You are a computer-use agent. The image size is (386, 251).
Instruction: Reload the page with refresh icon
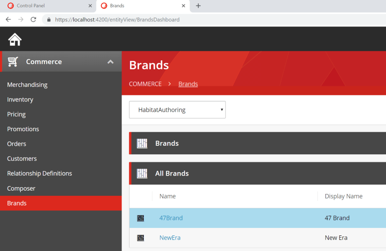(x=33, y=19)
